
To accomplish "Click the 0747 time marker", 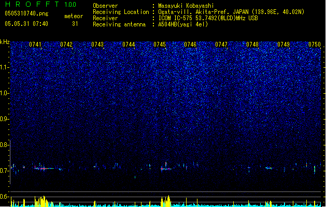I will click(221, 45).
